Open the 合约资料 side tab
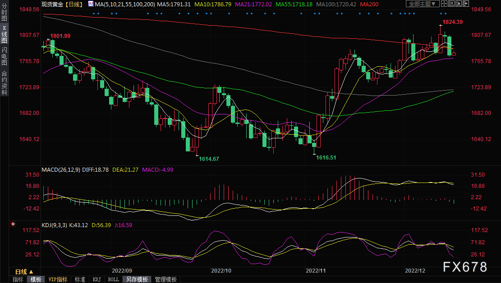This screenshot has width=501, height=283. [x=5, y=82]
